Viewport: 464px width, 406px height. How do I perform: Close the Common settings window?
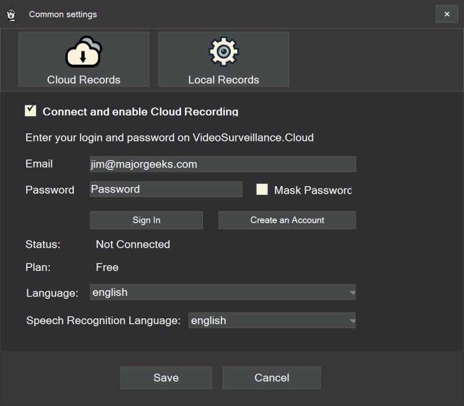point(447,14)
